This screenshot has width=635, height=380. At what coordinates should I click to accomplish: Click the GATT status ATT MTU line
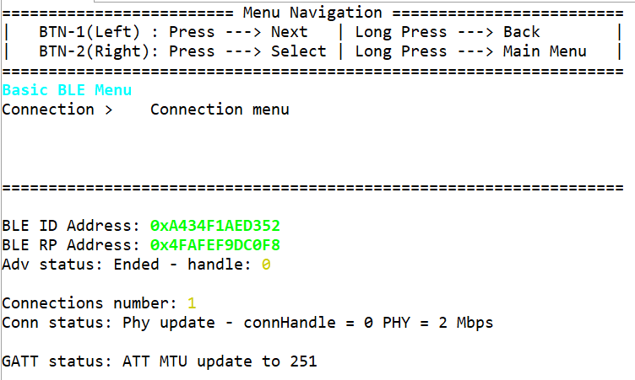pos(159,361)
